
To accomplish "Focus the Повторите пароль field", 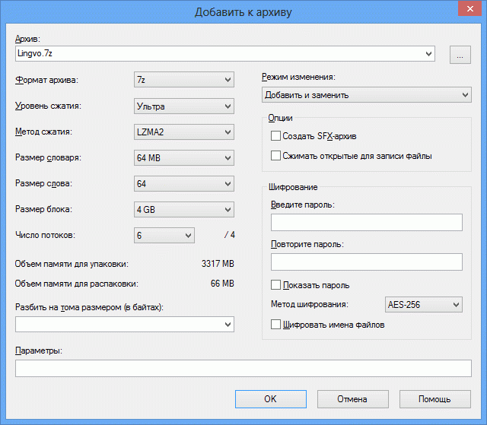I will (x=366, y=262).
